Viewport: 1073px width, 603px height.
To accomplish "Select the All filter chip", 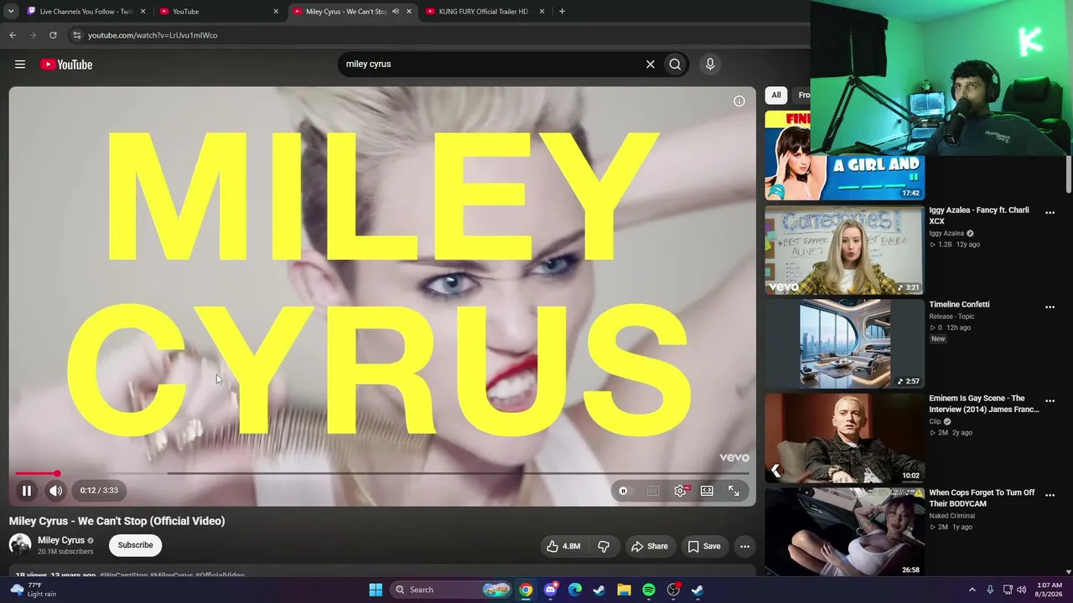I will pos(776,95).
